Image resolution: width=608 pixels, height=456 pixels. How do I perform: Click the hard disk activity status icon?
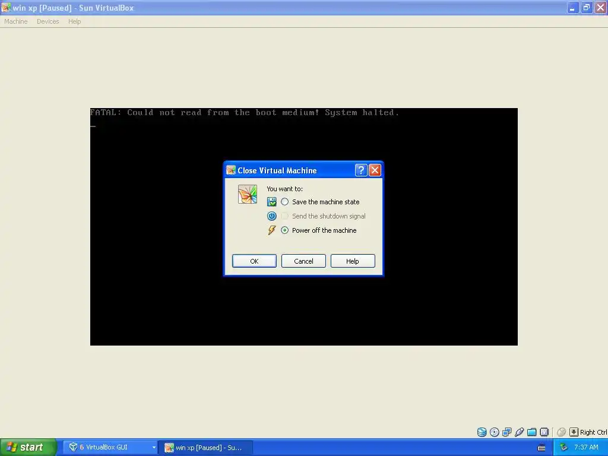(482, 432)
